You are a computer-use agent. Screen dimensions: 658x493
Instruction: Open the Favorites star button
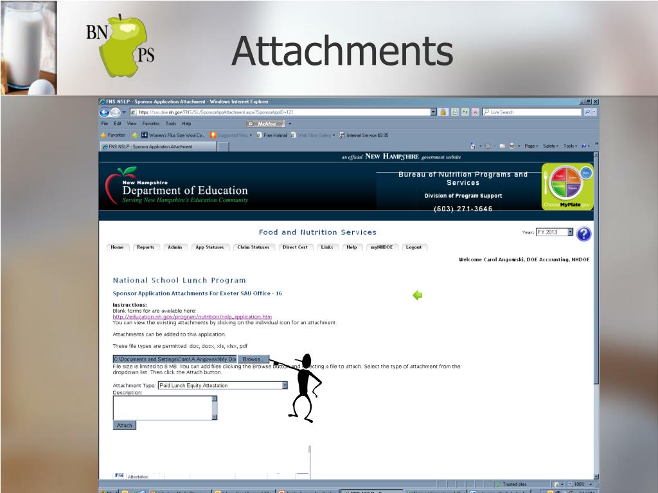pos(113,135)
